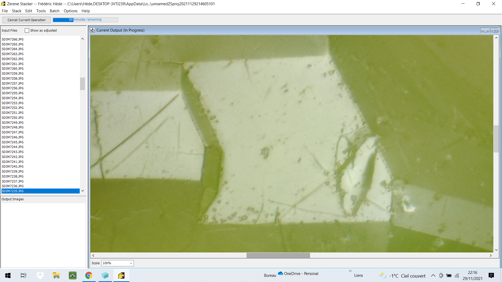
Task: Select SDIM7240.JPG in input files
Action: pyautogui.click(x=41, y=167)
